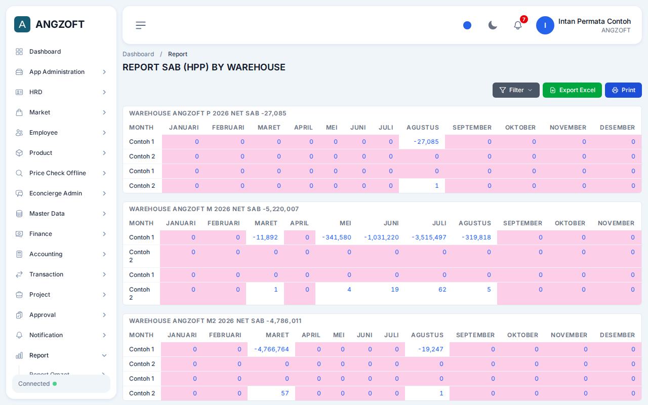Click the App Administration sidebar icon
The width and height of the screenshot is (648, 405).
click(19, 72)
